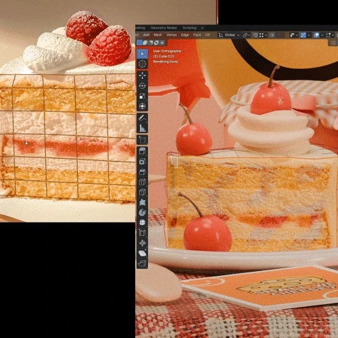This screenshot has width=338, height=338.
Task: Select the Select Box tool
Action: [142, 53]
